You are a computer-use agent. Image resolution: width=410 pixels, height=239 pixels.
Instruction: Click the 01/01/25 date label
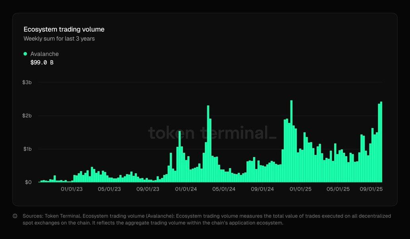300,189
